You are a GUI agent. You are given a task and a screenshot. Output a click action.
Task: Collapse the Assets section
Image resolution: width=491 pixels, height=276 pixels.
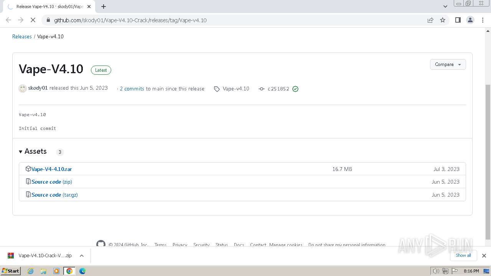[33, 151]
